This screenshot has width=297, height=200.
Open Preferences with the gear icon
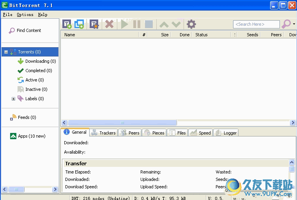coord(191,24)
